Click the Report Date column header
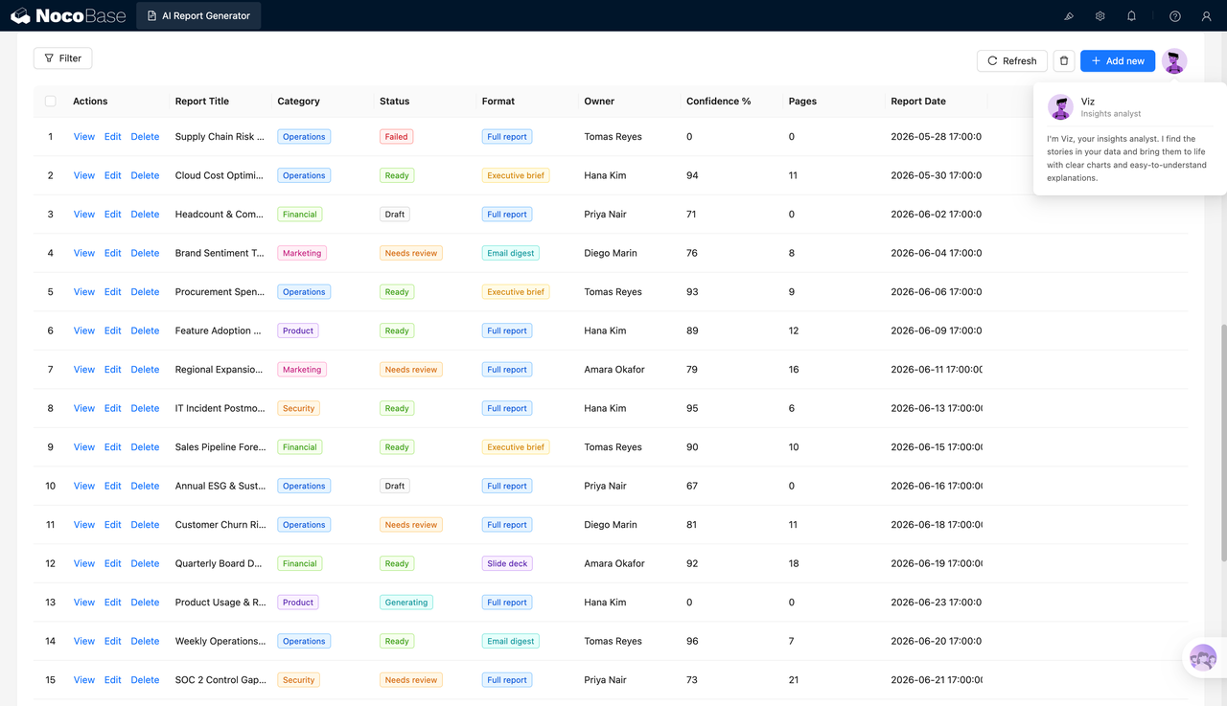1227x706 pixels. [918, 101]
